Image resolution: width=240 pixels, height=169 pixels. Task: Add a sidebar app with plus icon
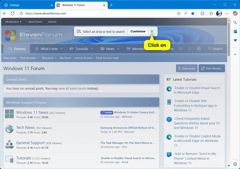[235, 54]
